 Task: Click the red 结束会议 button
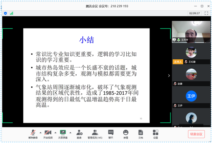tap(196, 134)
